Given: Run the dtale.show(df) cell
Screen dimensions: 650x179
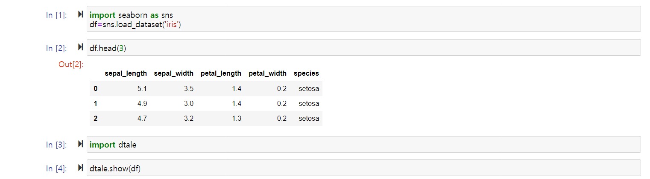Looking at the screenshot, I should point(80,168).
